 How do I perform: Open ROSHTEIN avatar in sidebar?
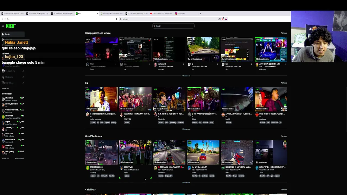pyautogui.click(x=3, y=135)
